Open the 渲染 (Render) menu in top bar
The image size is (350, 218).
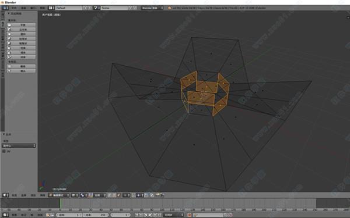(x=23, y=8)
